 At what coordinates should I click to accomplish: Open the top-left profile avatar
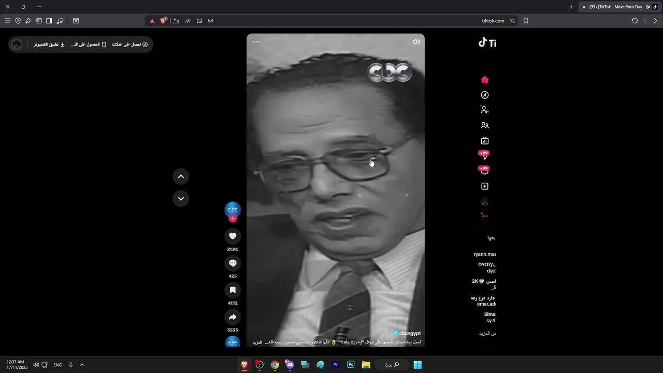[17, 45]
